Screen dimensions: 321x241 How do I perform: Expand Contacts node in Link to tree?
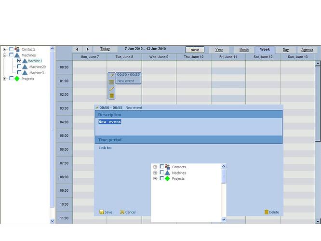coord(155,167)
